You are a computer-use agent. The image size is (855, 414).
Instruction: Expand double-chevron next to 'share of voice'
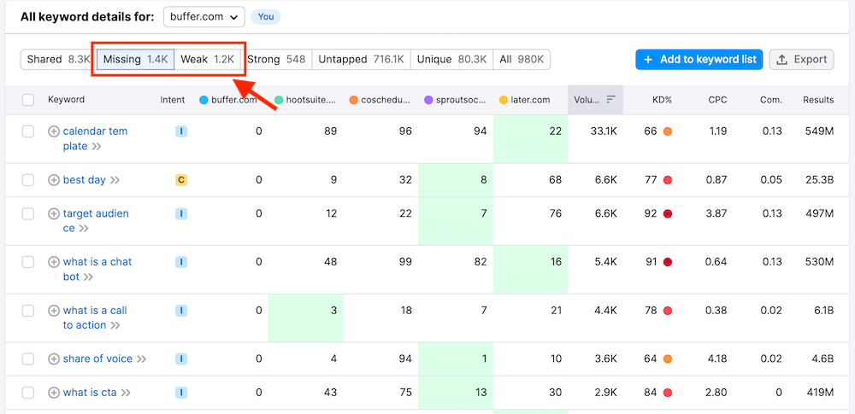142,359
